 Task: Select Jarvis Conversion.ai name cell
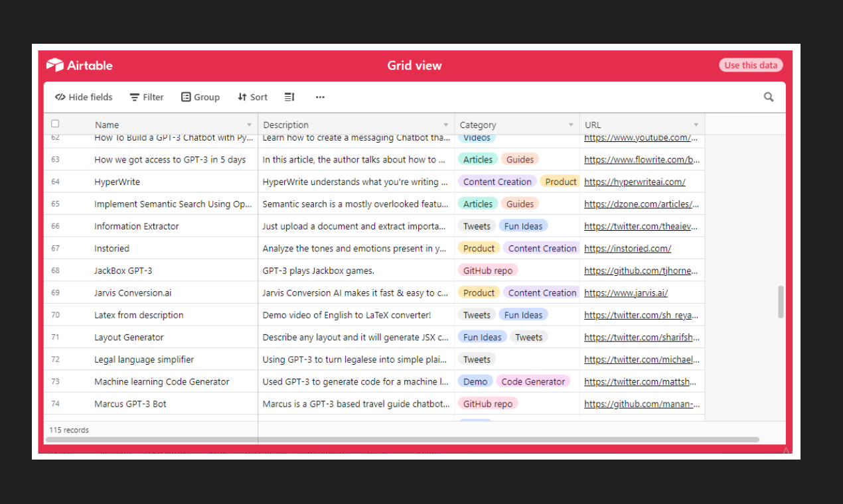(173, 292)
